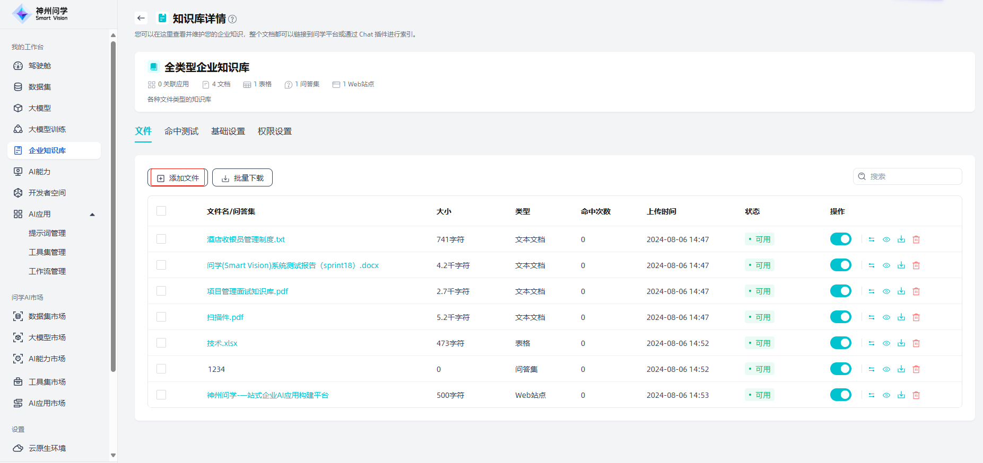Download the 问学(Smart Vision) docx file
This screenshot has width=983, height=463.
(x=901, y=265)
